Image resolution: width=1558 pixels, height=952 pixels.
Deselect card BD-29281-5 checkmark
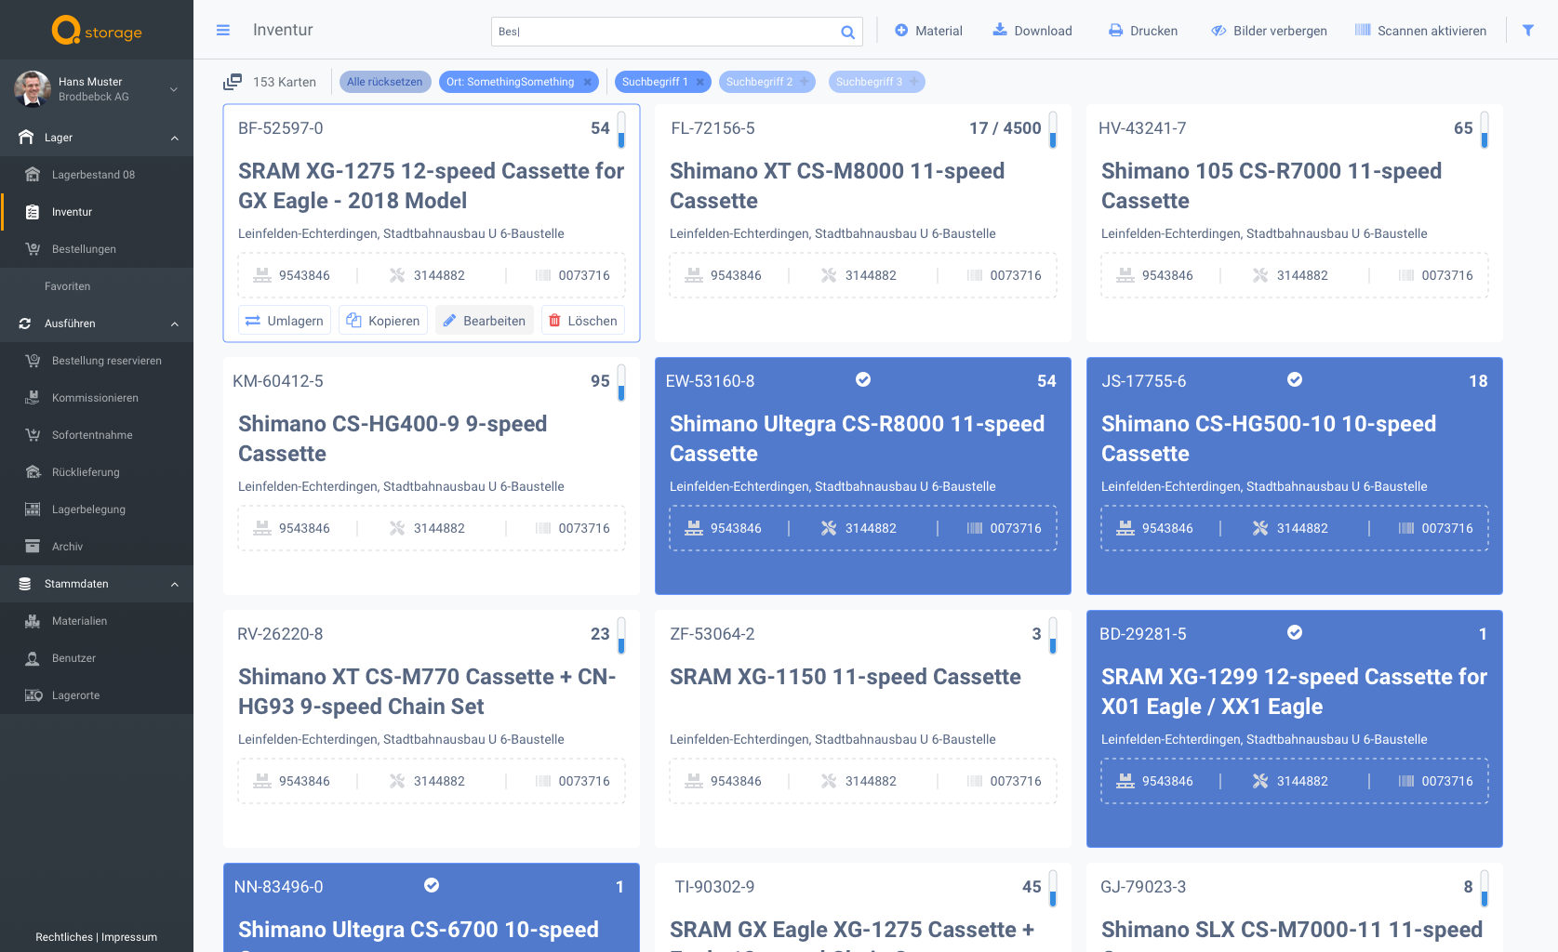point(1295,632)
